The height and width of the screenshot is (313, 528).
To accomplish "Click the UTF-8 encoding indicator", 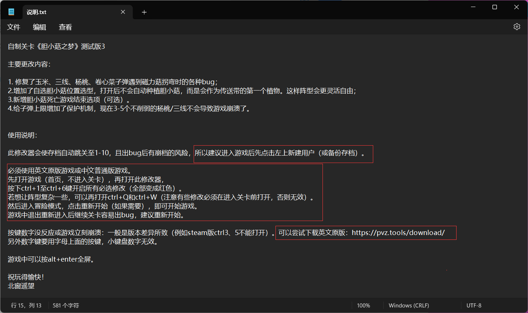I will [x=474, y=305].
